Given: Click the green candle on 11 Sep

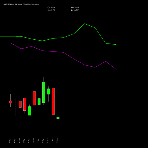Looking at the screenshot, I should [39, 102].
